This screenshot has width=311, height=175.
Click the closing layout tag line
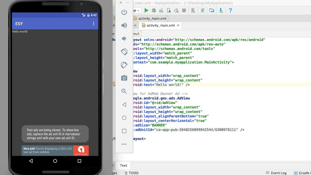pos(139,139)
